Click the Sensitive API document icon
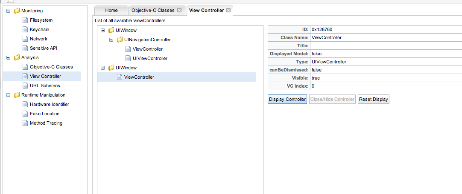Viewport: 462px width, 194px height. coord(26,48)
